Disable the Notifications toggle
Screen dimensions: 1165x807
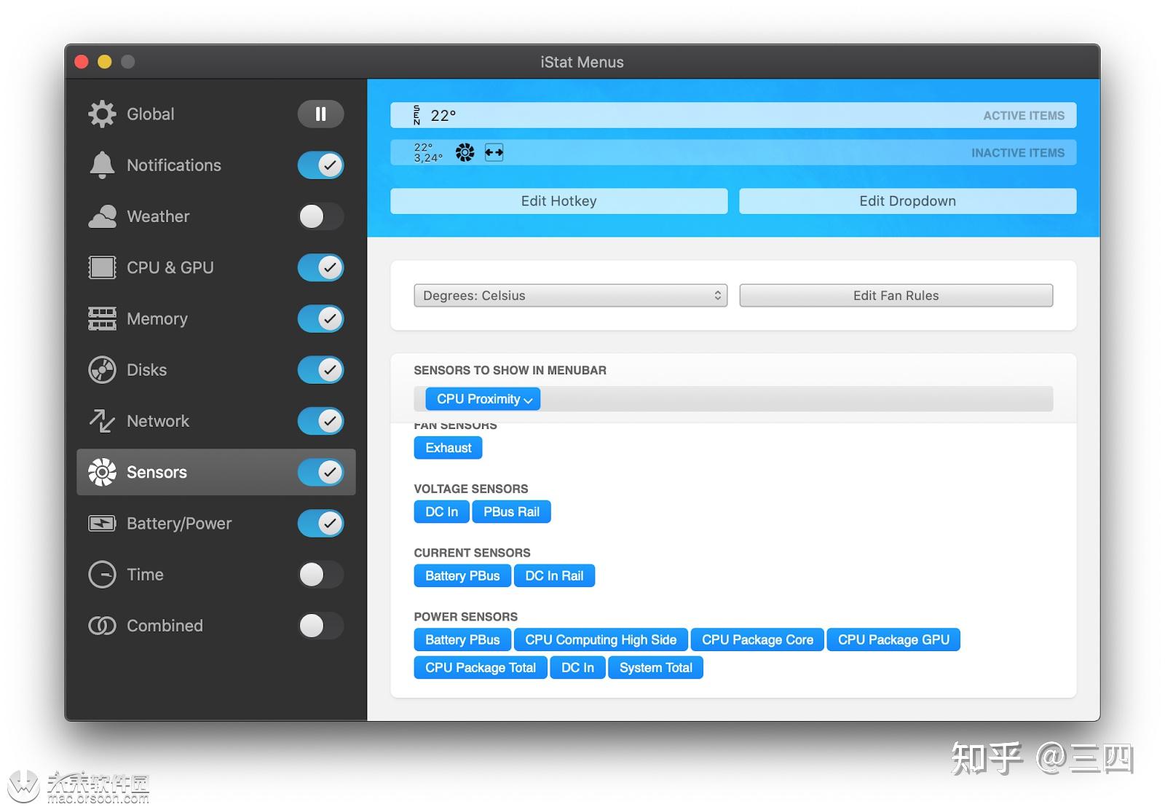pyautogui.click(x=320, y=165)
